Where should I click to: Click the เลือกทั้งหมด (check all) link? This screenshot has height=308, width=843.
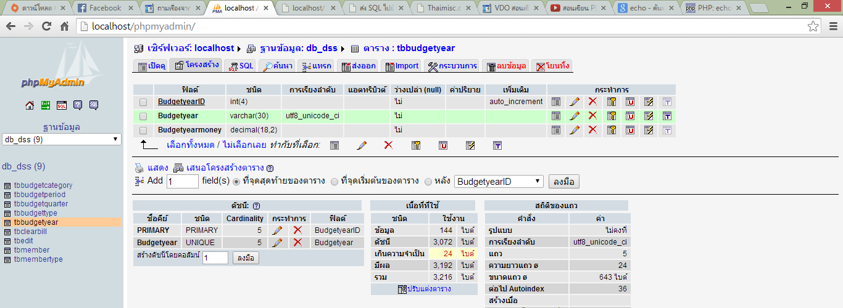189,145
